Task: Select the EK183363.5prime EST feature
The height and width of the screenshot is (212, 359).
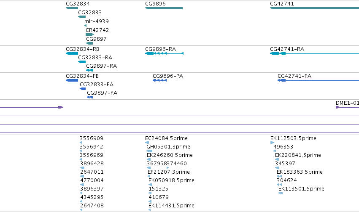Action: (279, 176)
